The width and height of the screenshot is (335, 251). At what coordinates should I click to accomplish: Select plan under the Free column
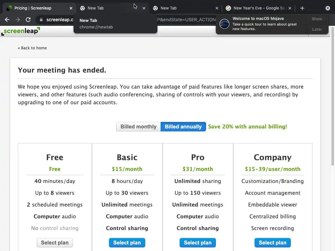click(55, 243)
